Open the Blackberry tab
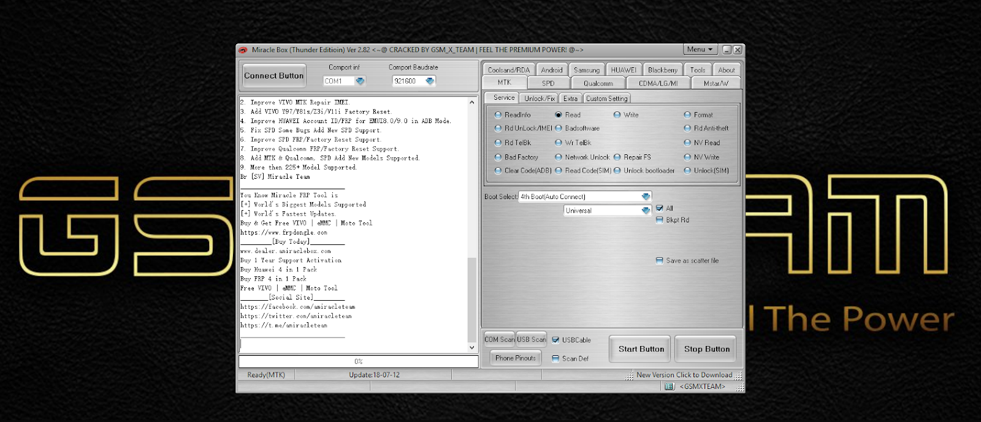Screen dimensions: 981x422 (x=662, y=70)
